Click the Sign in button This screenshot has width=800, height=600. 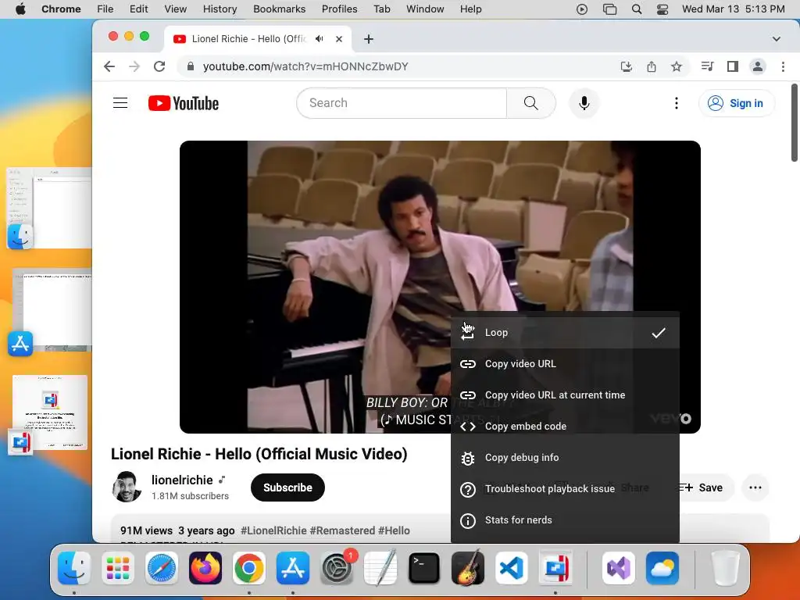pyautogui.click(x=736, y=103)
